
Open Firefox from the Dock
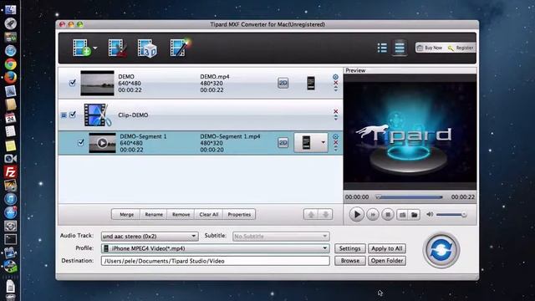tap(11, 78)
